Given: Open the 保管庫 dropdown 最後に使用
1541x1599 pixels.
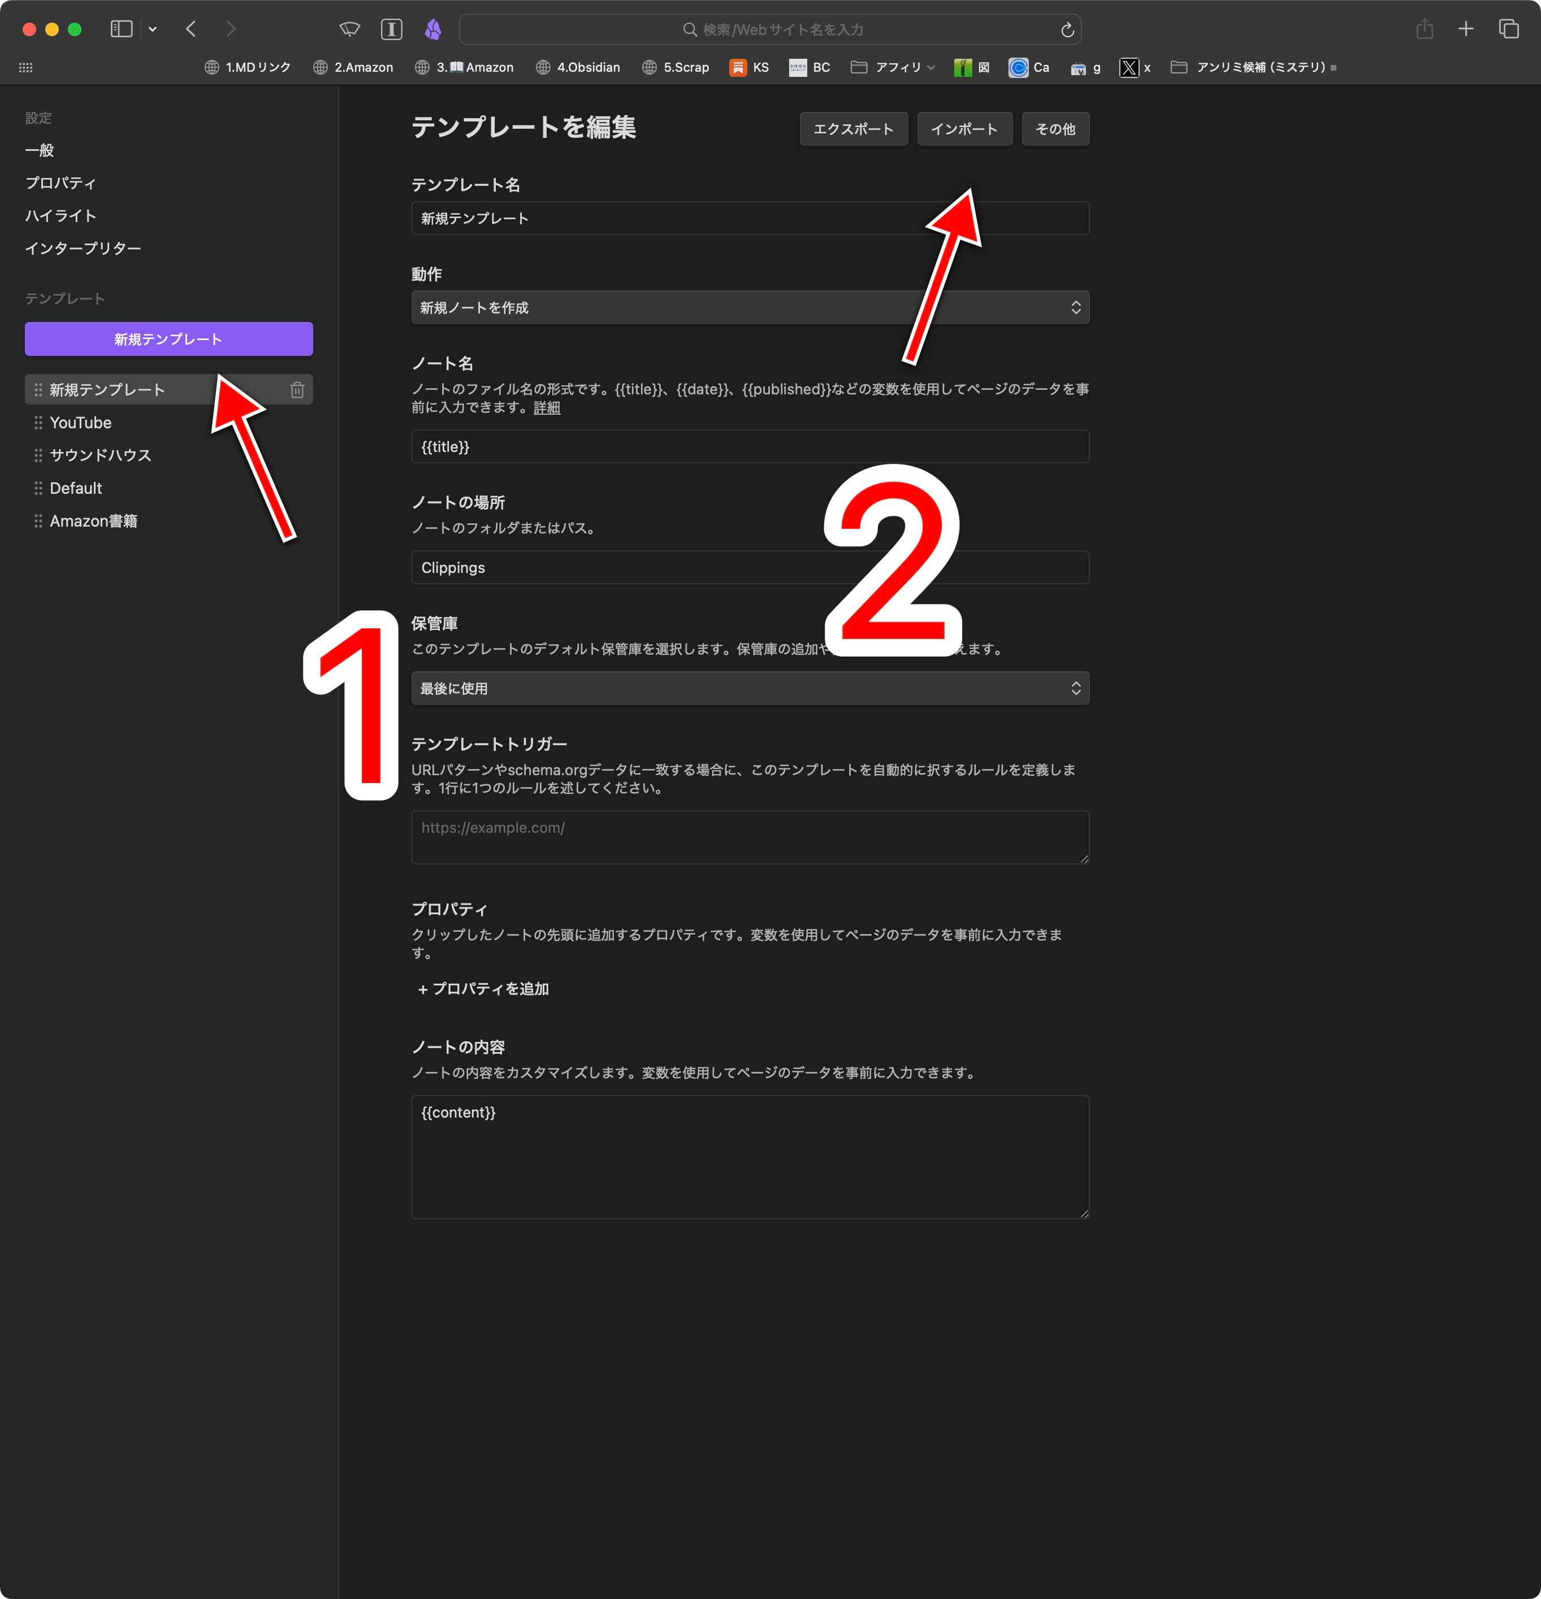Looking at the screenshot, I should (750, 688).
